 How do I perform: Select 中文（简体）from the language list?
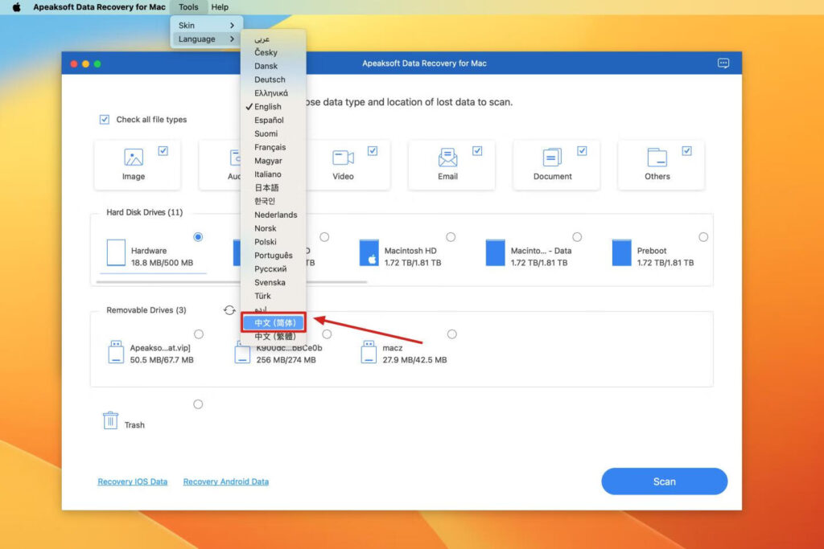coord(272,322)
